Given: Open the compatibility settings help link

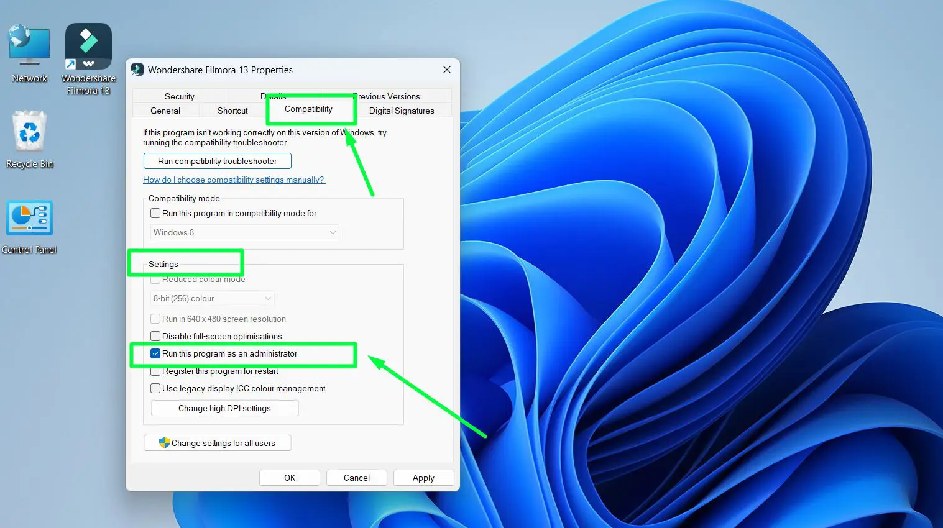Looking at the screenshot, I should [x=234, y=180].
